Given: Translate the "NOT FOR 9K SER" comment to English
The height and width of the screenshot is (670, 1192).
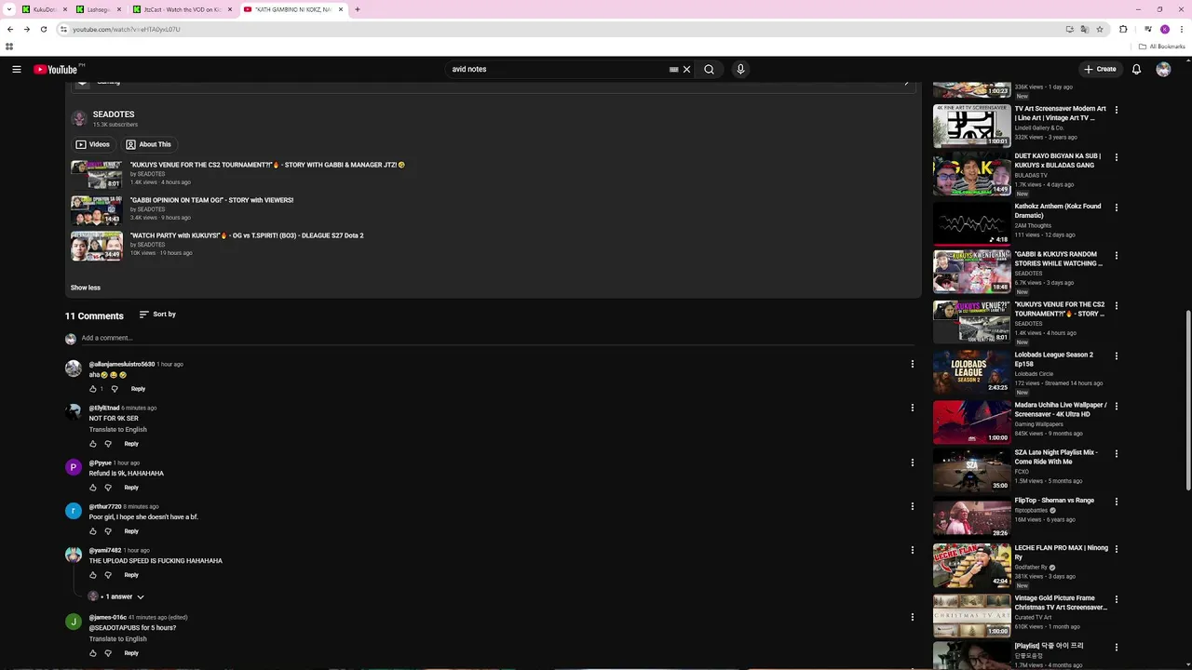Looking at the screenshot, I should tap(117, 430).
